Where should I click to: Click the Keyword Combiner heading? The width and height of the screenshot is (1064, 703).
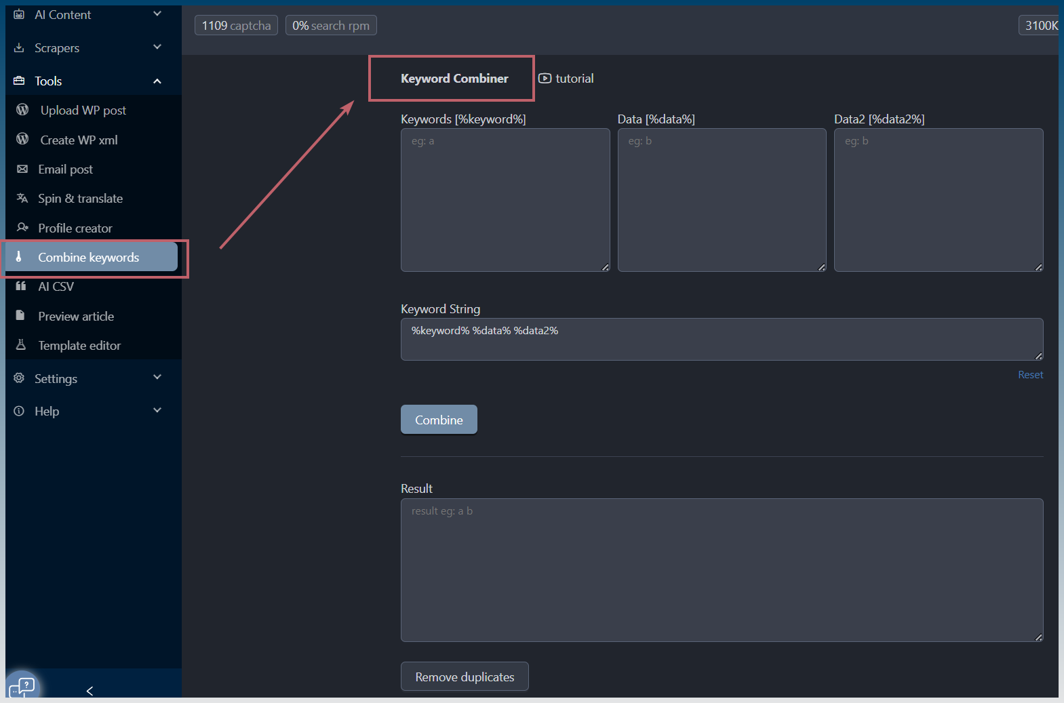454,79
